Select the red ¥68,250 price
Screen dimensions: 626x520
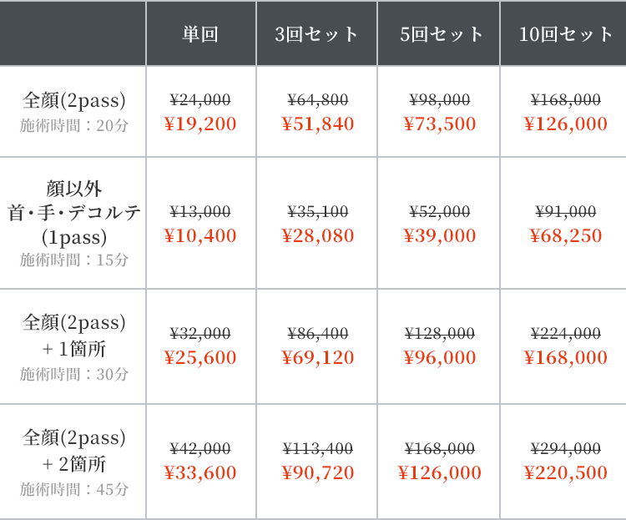point(565,236)
